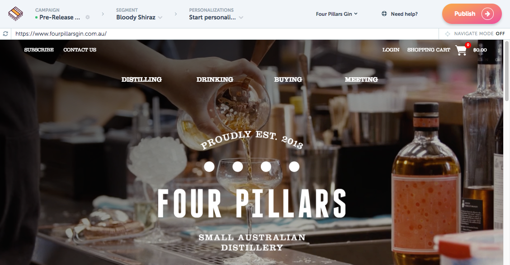
Task: Click the striped diamond app logo
Action: click(15, 14)
